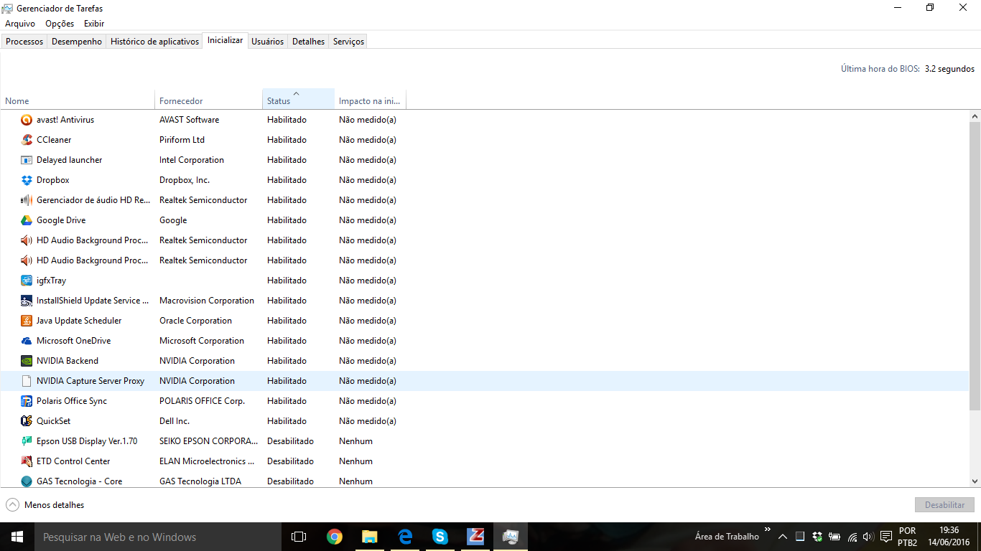981x551 pixels.
Task: Click AVAST Software vendor cell
Action: point(190,120)
